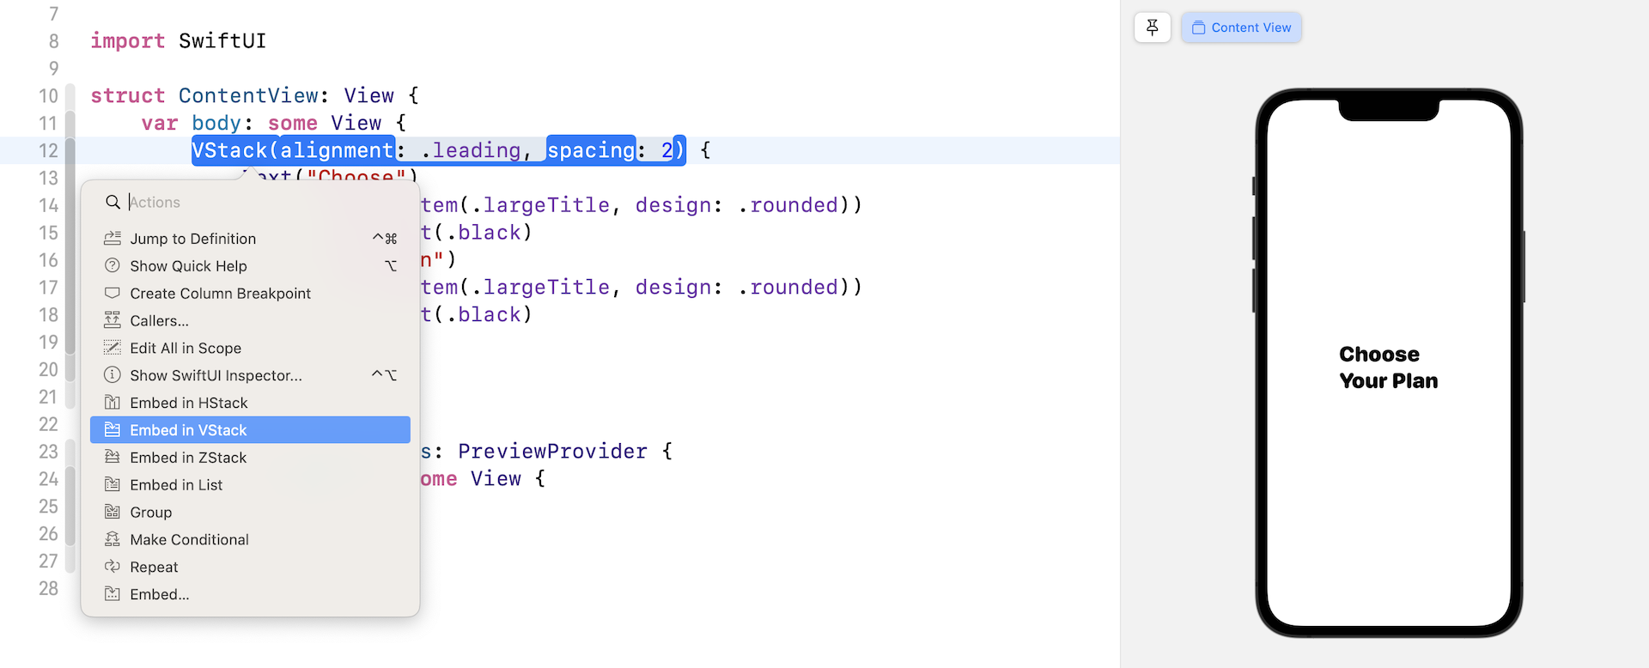Select Make Conditional action
Screen dimensions: 1649x668
[250, 540]
